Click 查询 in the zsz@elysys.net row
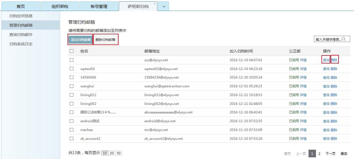Image resolution: width=354 pixels, height=159 pixels. [326, 60]
